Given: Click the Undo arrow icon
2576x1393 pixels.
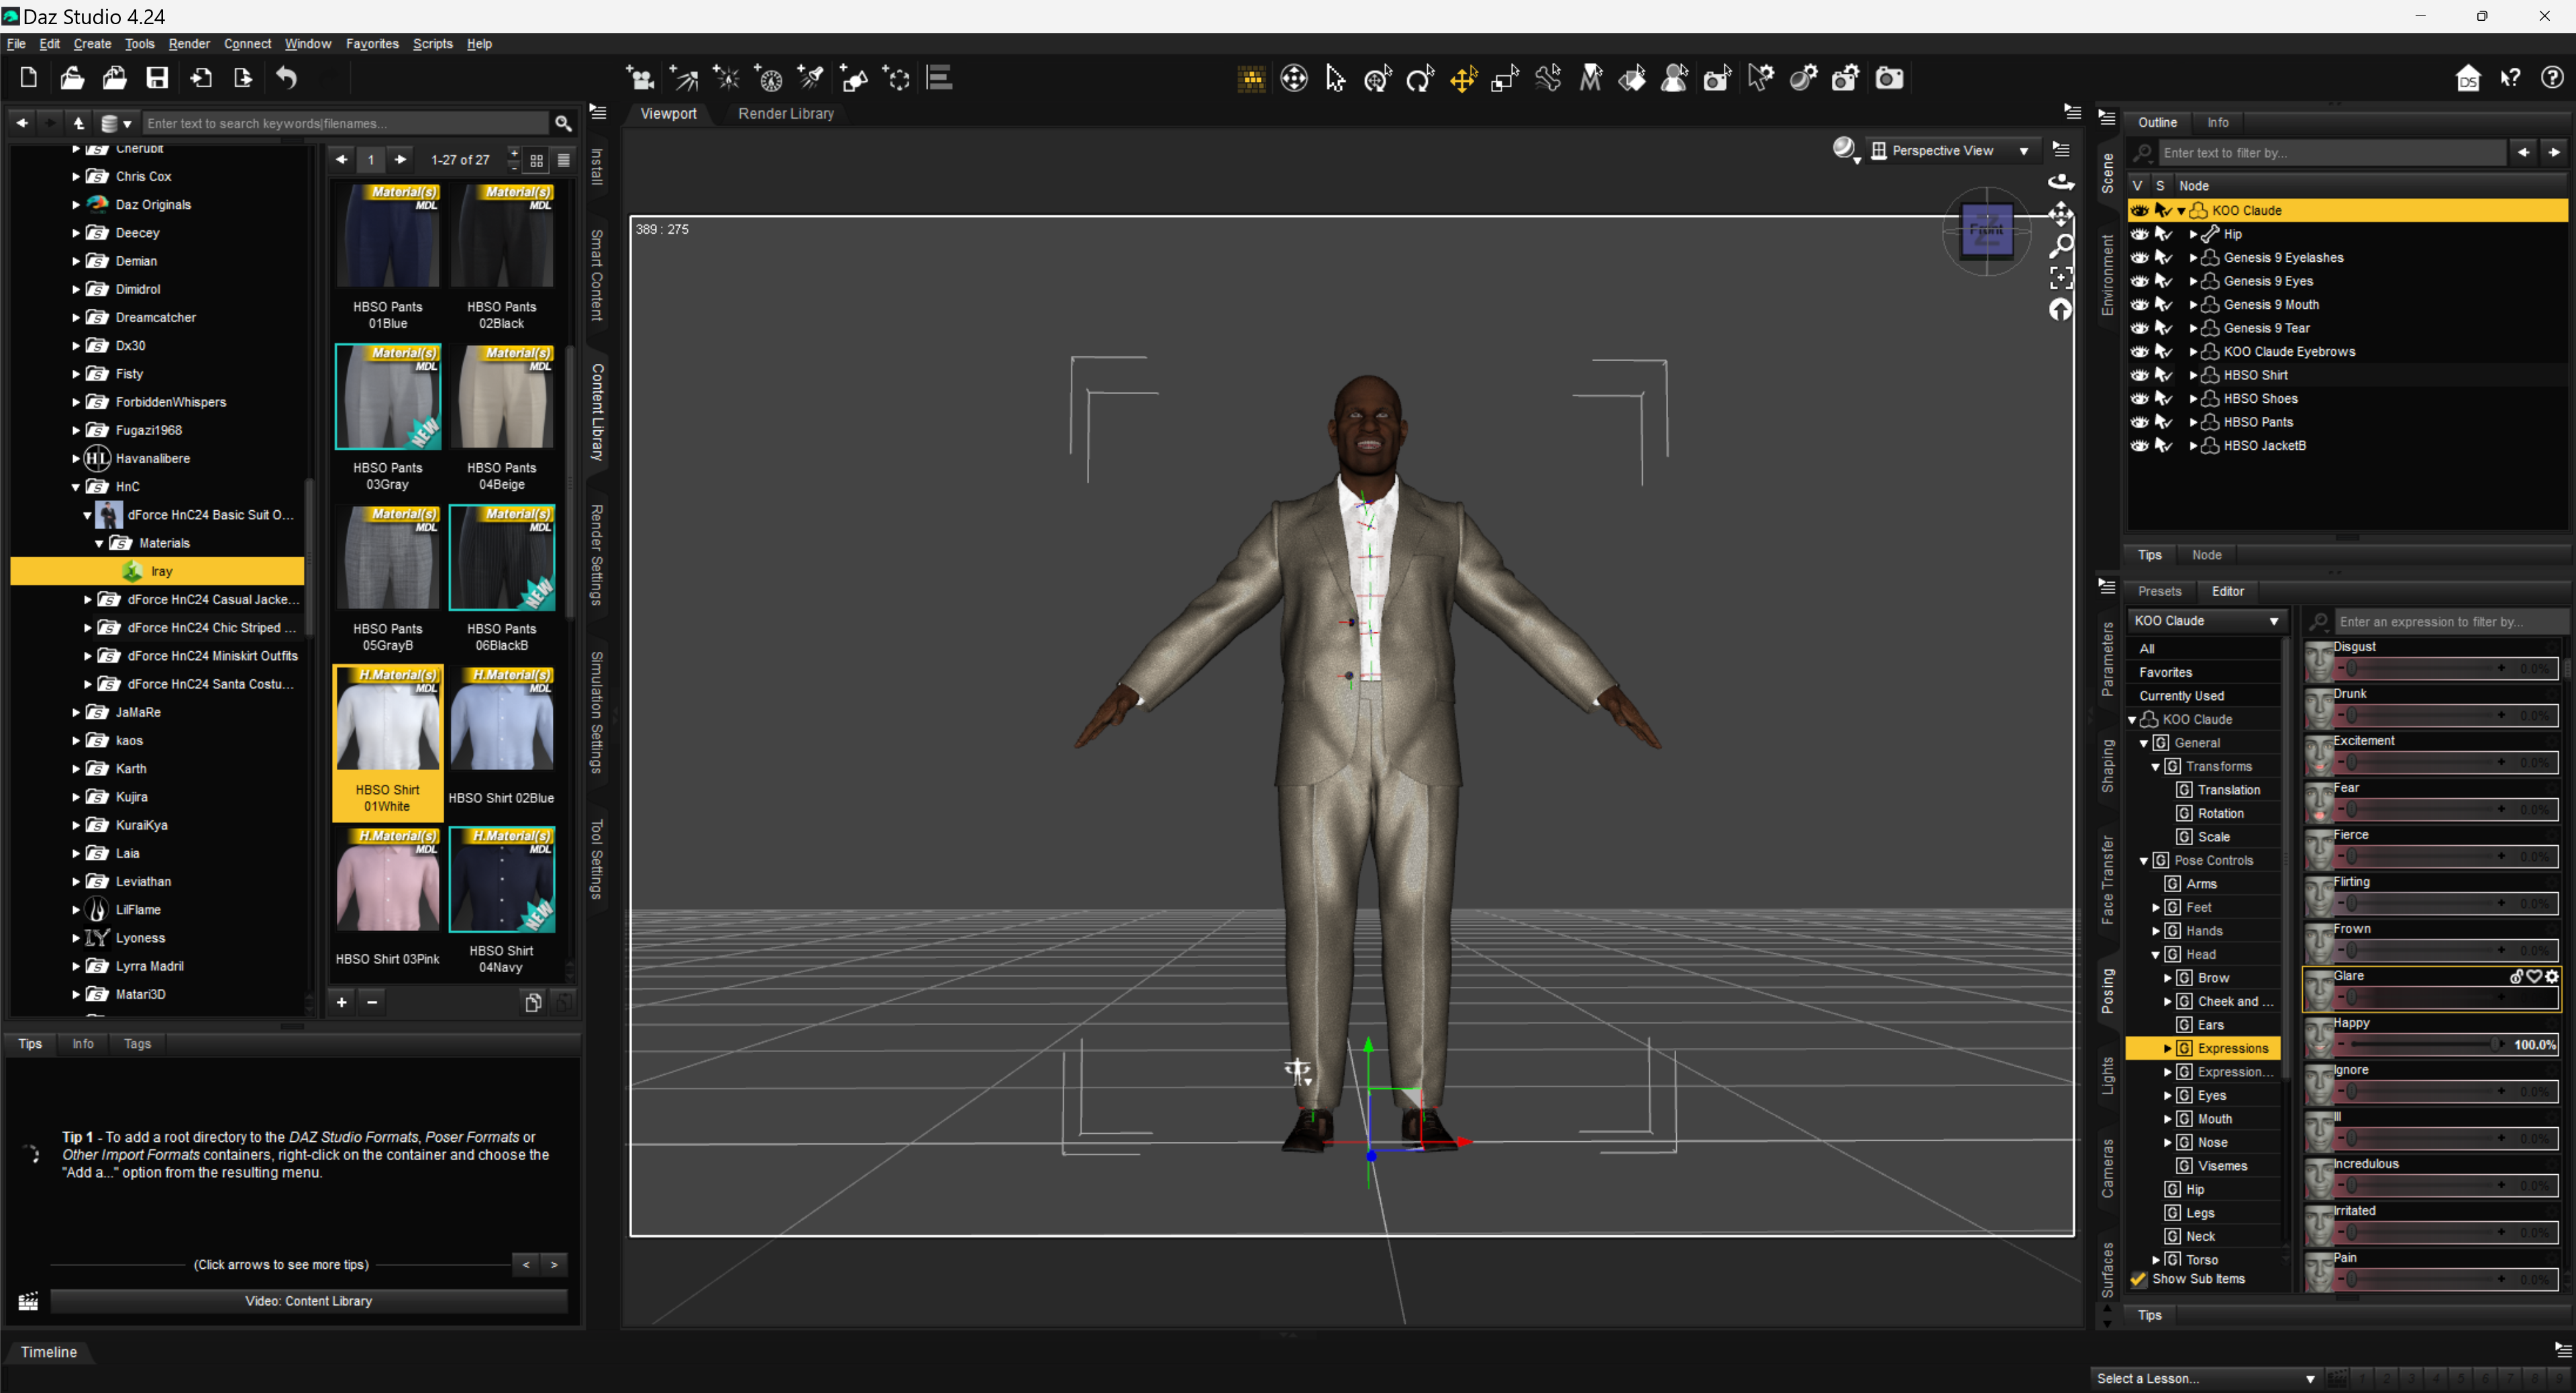Looking at the screenshot, I should coord(287,78).
